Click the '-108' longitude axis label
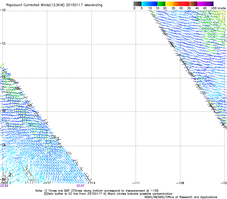Image resolution: width=227 pixels, height=199 pixels. tap(180, 183)
